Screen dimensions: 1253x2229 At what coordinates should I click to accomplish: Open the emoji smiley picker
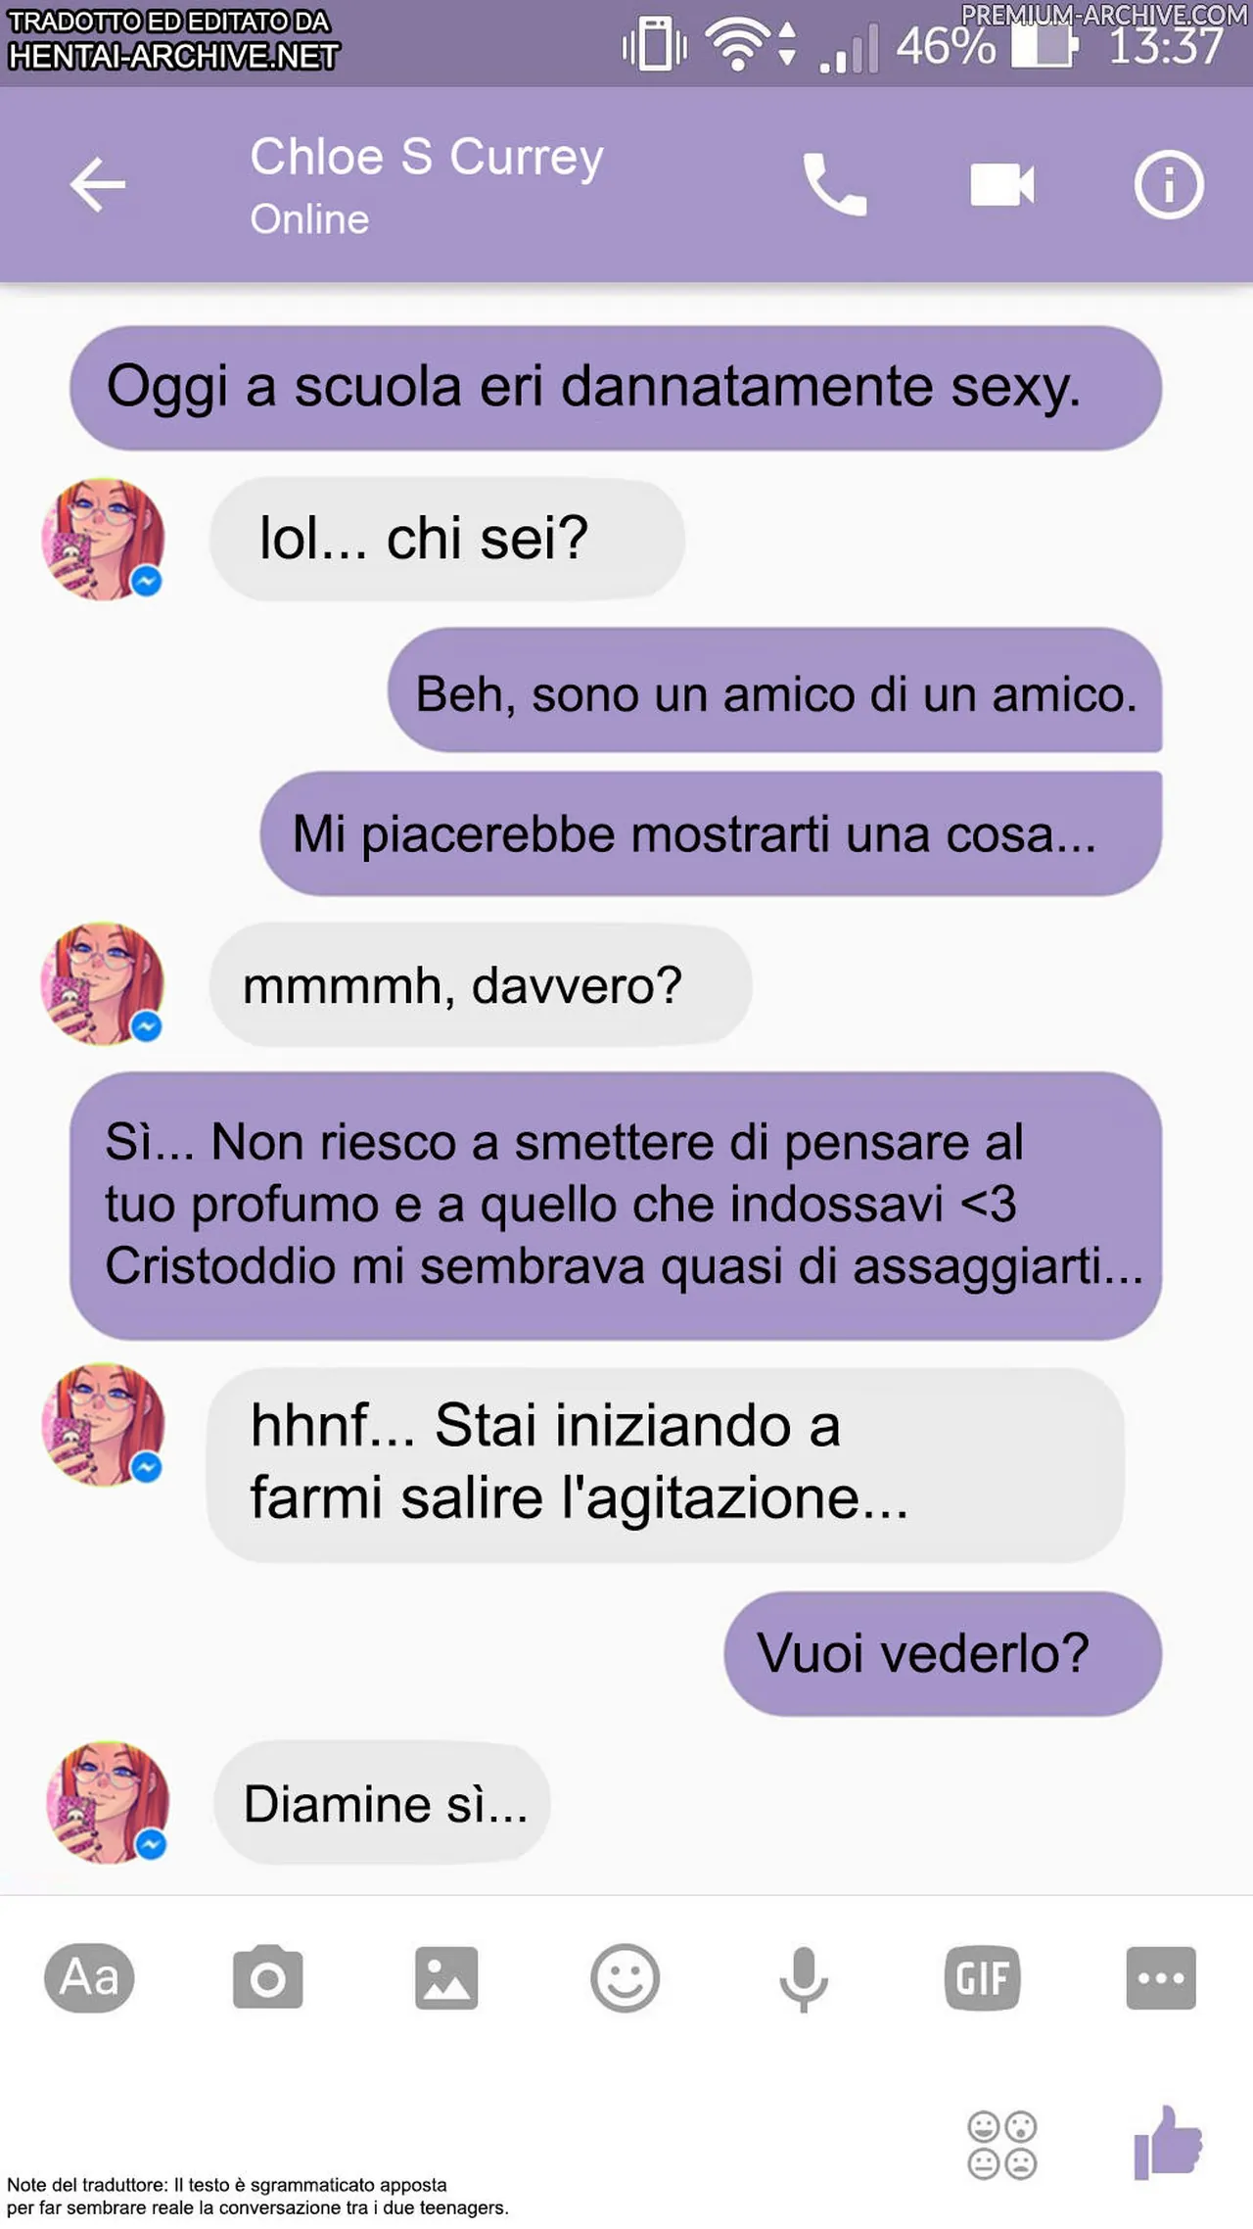coord(625,1977)
